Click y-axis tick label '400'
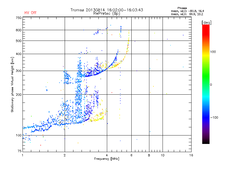This screenshot has width=225, height=169. click(x=19, y=54)
